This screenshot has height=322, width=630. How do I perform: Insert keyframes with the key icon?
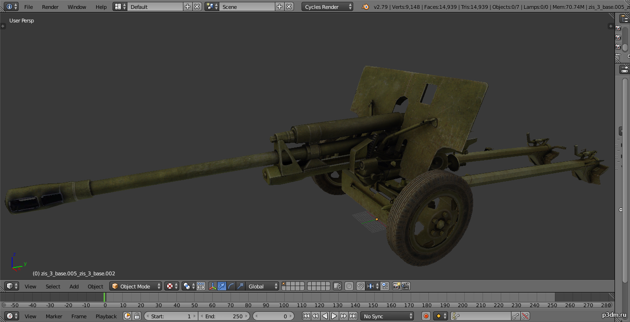(x=516, y=316)
